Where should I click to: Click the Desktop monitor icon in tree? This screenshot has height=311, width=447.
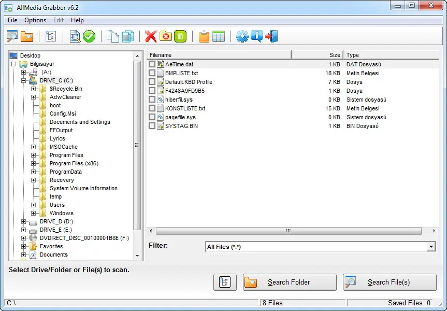tap(13, 55)
